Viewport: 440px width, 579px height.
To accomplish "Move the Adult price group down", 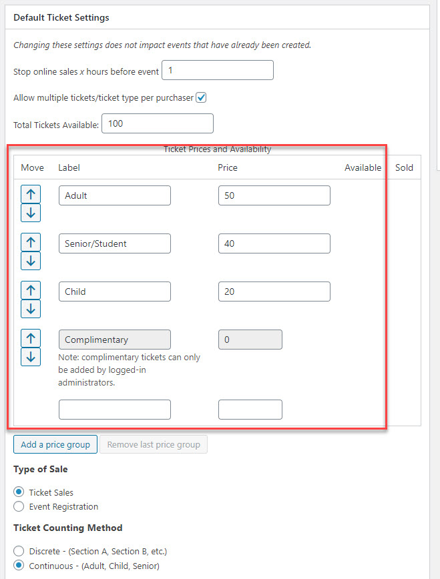I will [31, 213].
